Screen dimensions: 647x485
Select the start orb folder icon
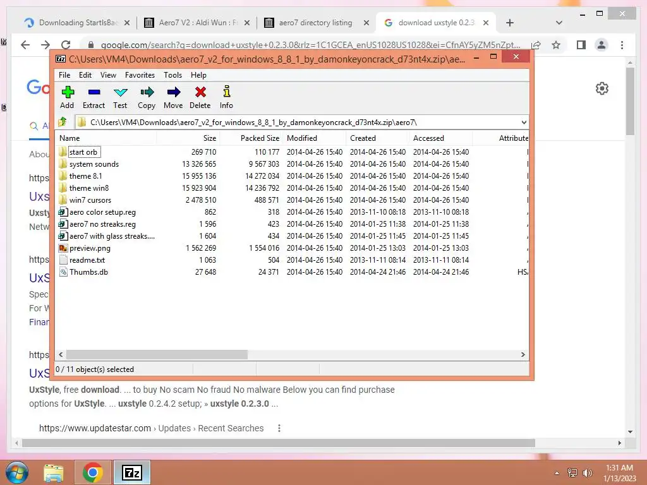click(x=63, y=152)
